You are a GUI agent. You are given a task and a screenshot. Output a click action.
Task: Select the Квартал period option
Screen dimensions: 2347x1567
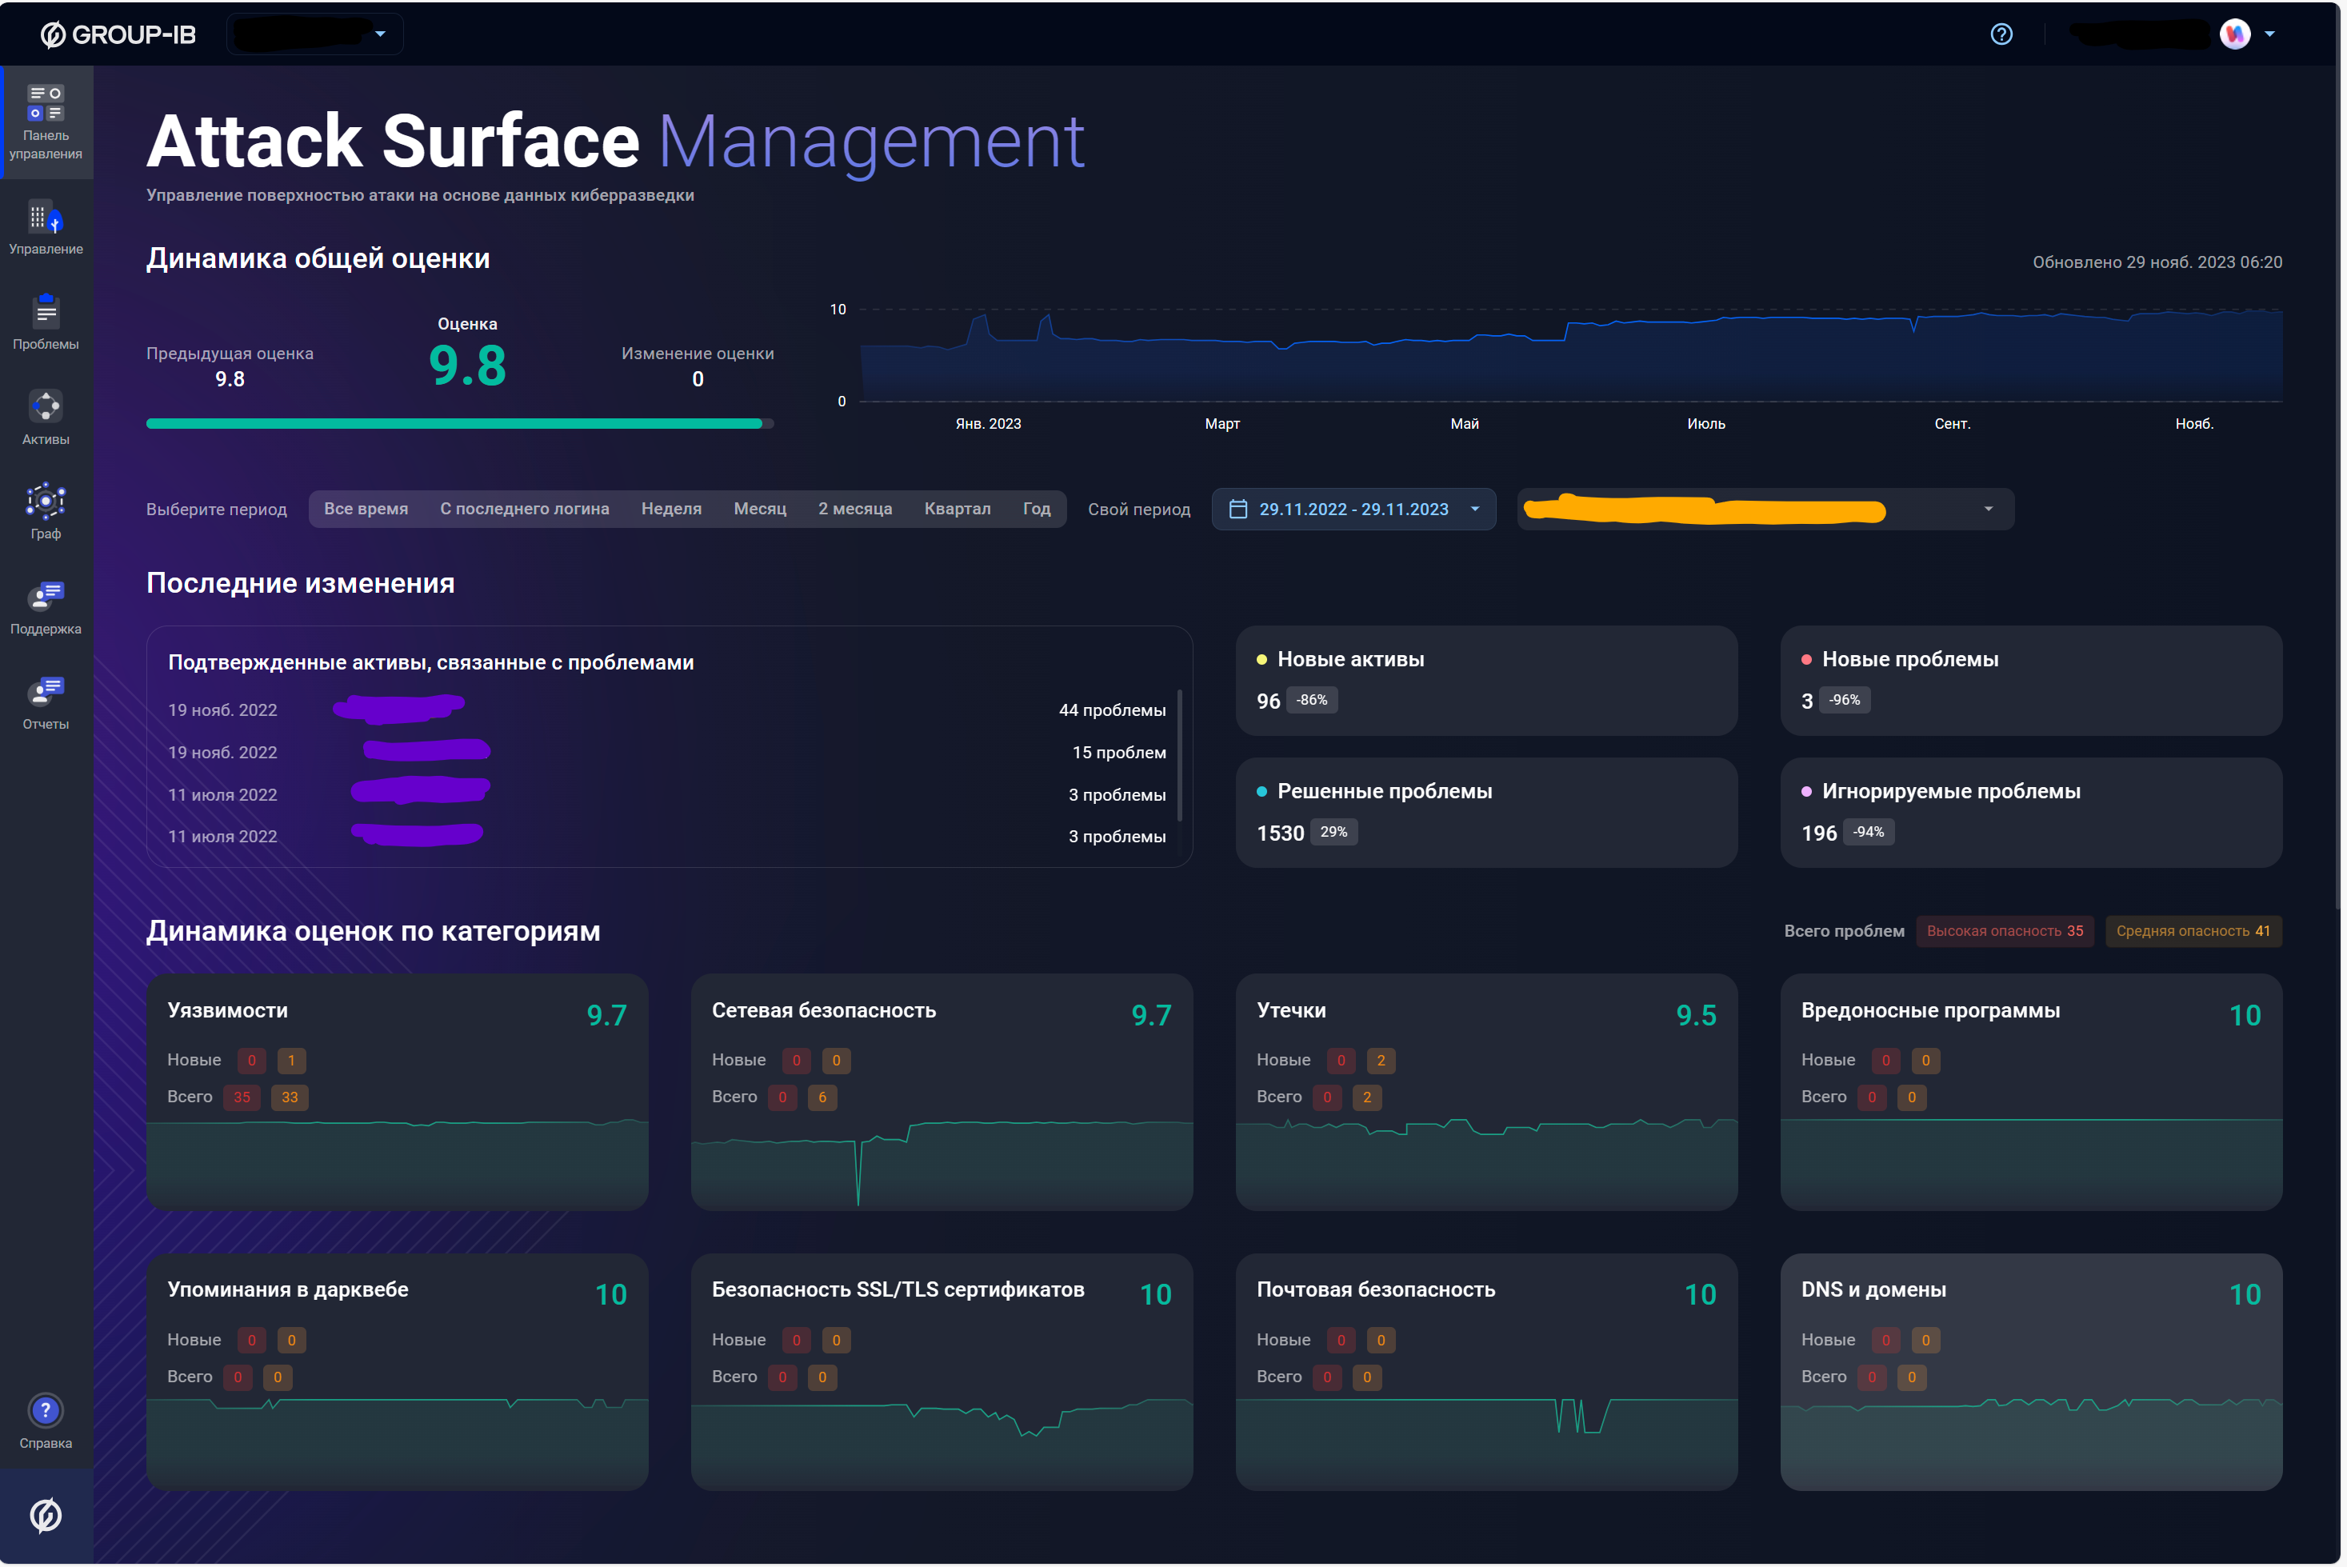958,509
